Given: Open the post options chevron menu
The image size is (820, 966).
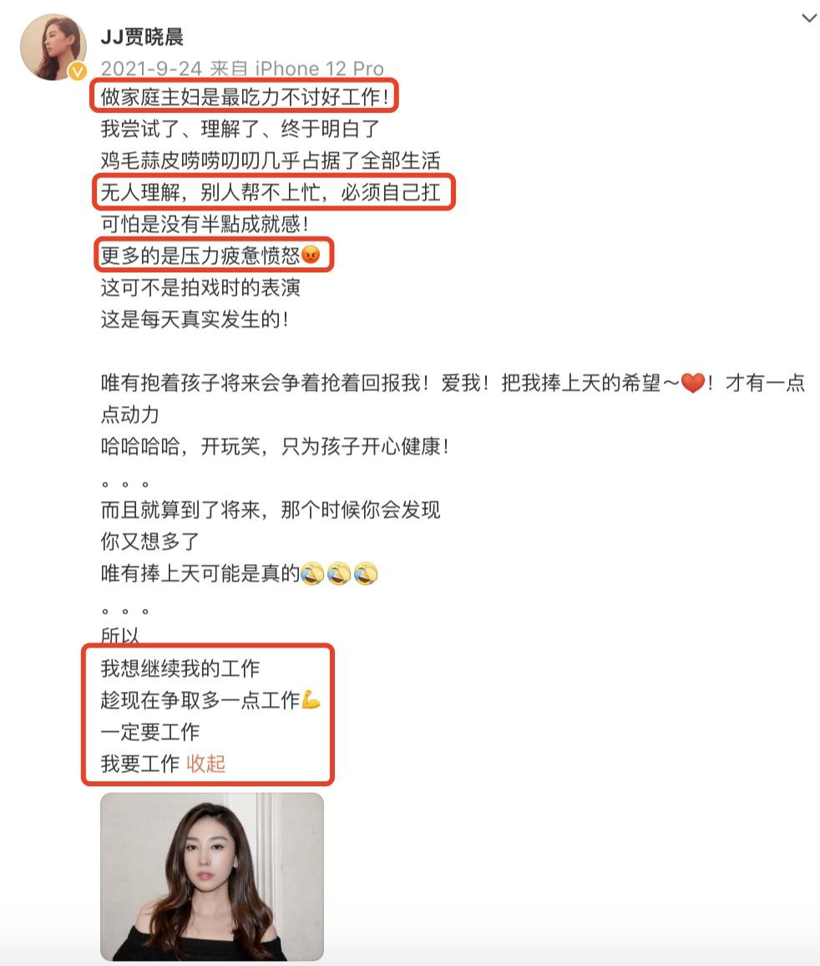Looking at the screenshot, I should tap(809, 18).
